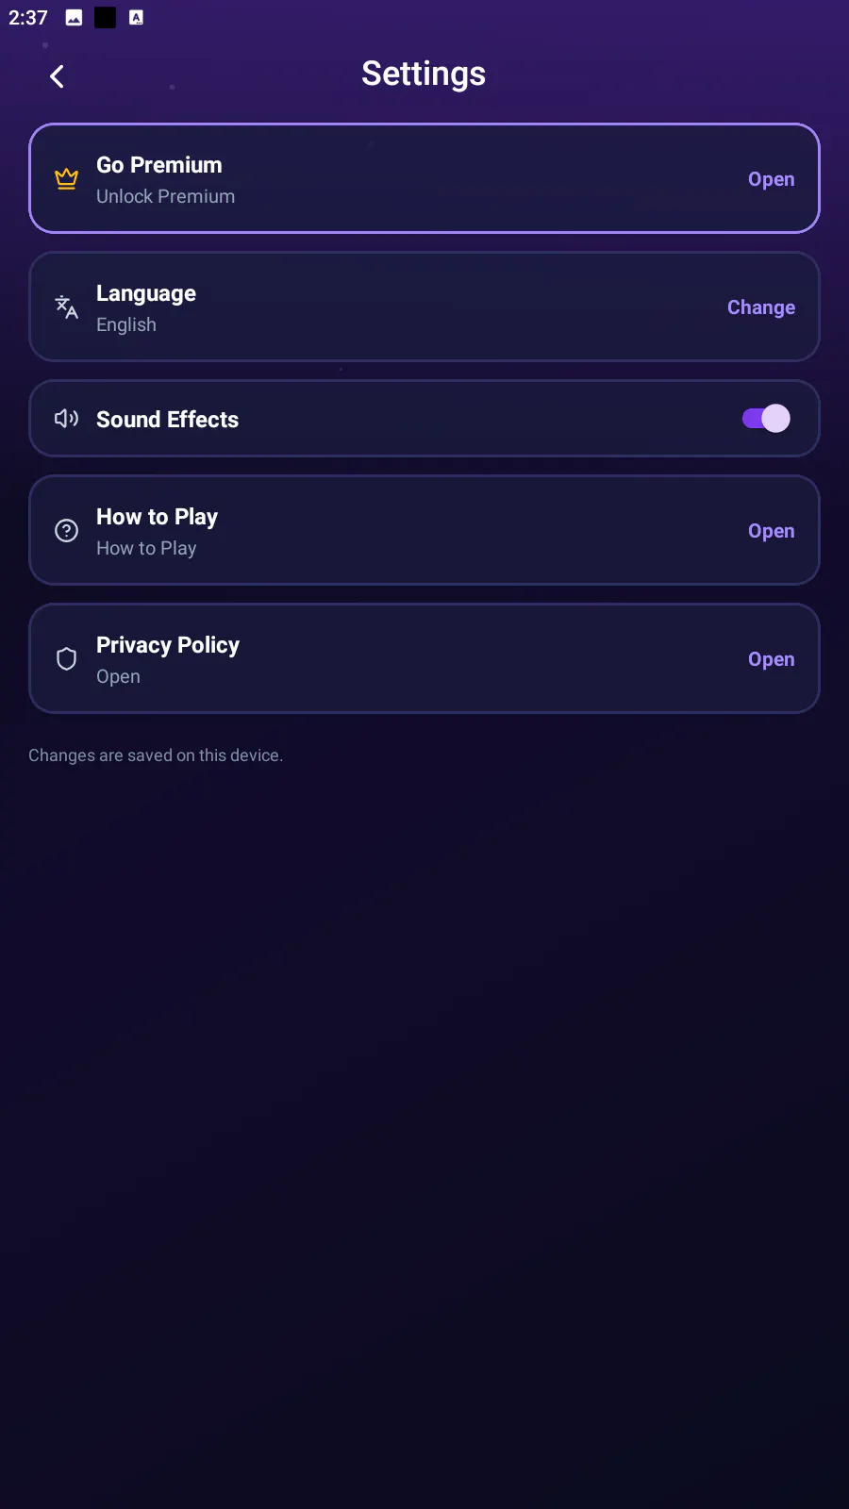
Task: Go back using the arrow icon
Action: pos(57,76)
